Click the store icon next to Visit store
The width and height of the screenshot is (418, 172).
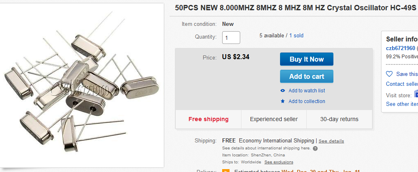(416, 94)
